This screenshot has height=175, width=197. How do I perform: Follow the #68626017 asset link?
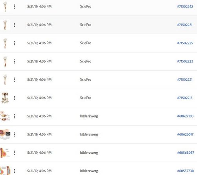coord(185,134)
